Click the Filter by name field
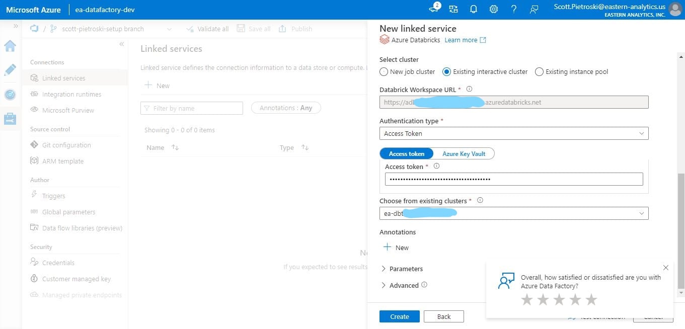685x329 pixels. pos(192,108)
